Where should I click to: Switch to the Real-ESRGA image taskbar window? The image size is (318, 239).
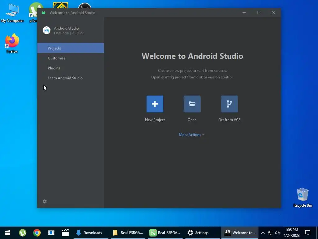165,233
